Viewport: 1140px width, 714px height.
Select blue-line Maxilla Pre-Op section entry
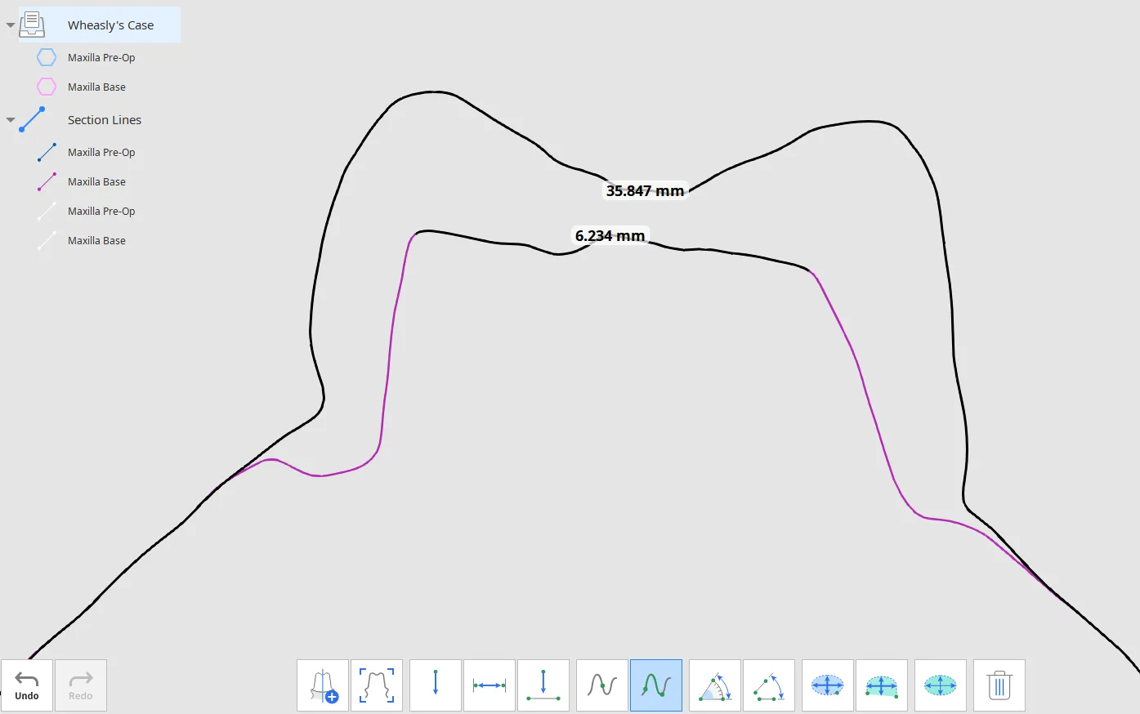tap(101, 152)
